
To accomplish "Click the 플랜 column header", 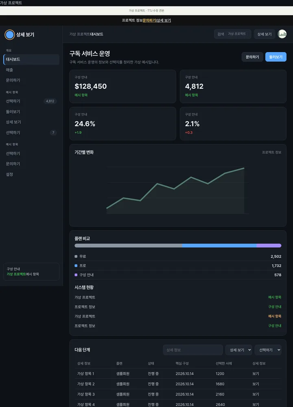I will click(x=119, y=363).
